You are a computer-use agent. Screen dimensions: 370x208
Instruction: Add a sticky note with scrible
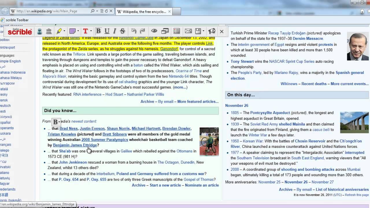[x=72, y=31]
